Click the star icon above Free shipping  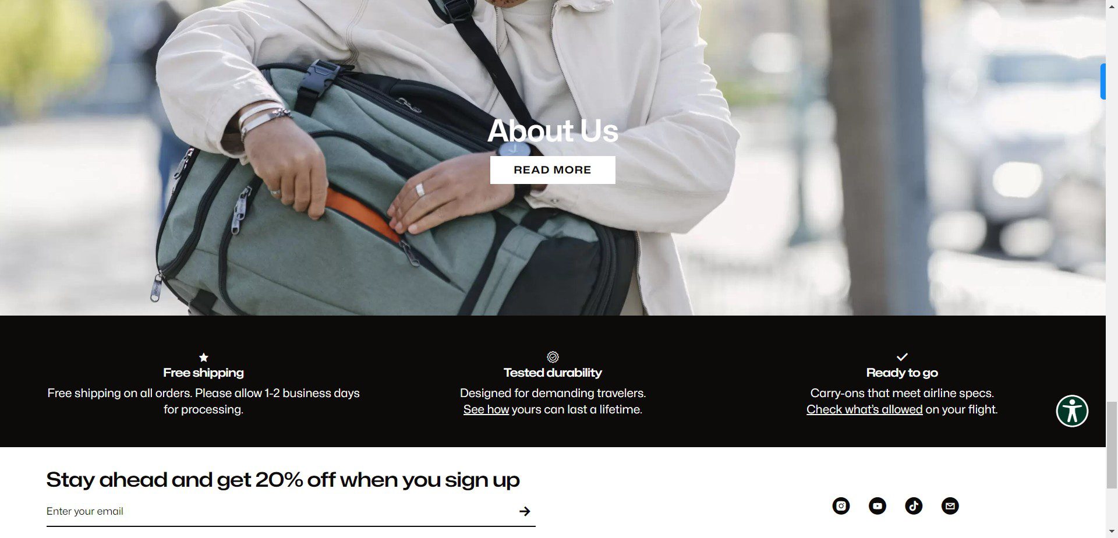[203, 357]
